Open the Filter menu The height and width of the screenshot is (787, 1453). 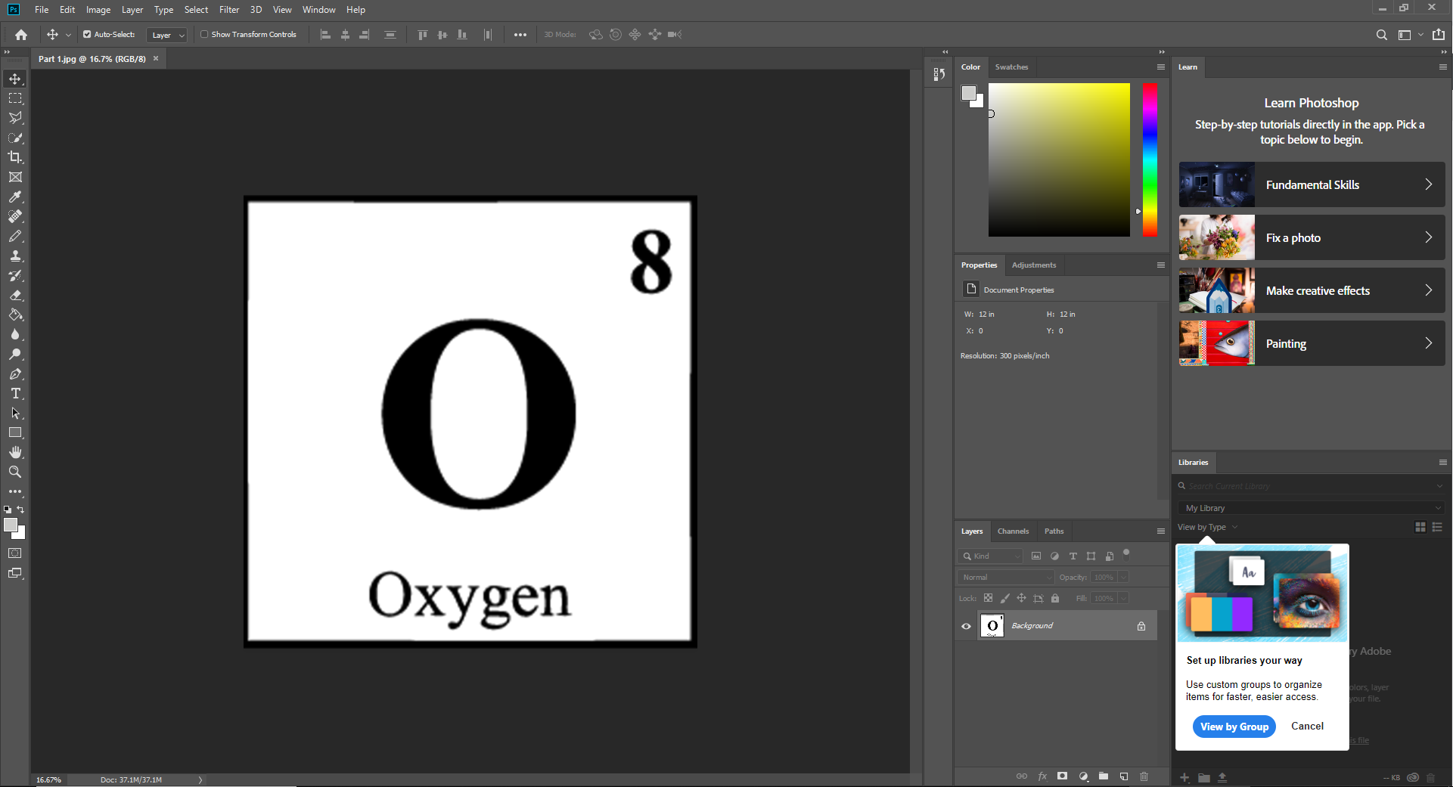pos(229,10)
